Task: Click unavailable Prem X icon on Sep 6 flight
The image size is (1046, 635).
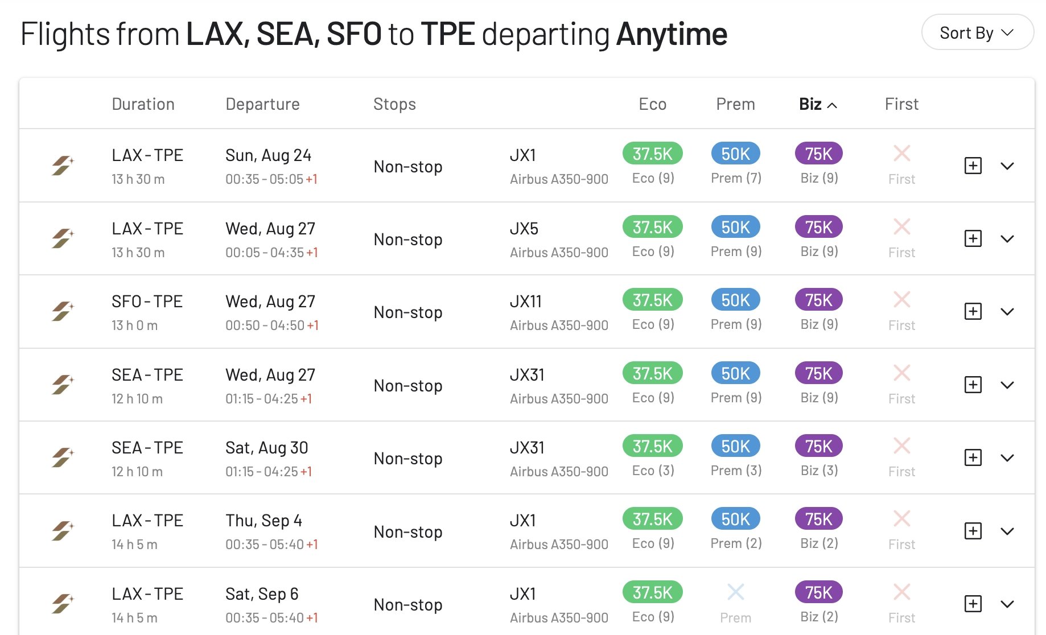Action: click(735, 592)
